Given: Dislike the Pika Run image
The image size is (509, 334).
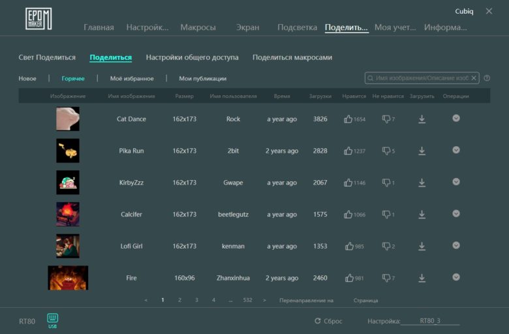Looking at the screenshot, I should click(386, 151).
